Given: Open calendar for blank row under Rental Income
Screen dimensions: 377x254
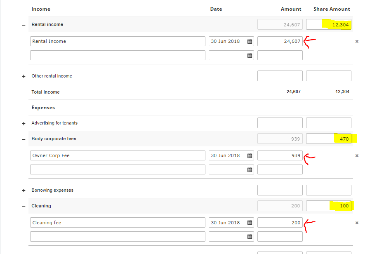Looking at the screenshot, I should pos(250,56).
